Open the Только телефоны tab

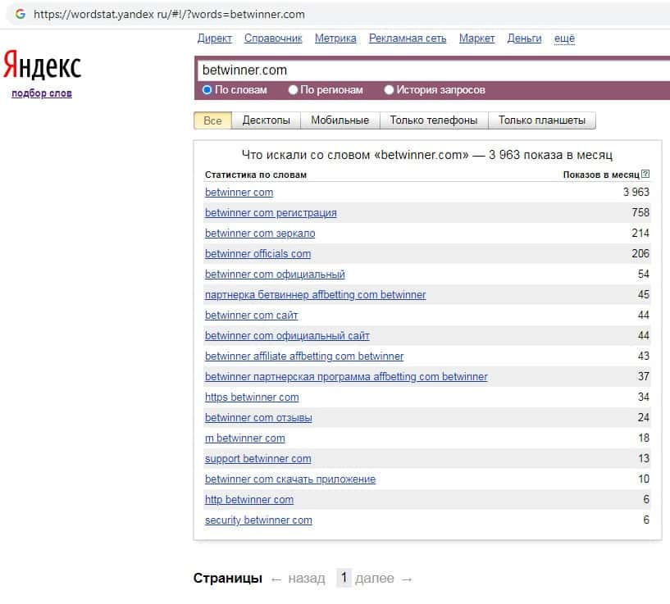click(x=433, y=120)
